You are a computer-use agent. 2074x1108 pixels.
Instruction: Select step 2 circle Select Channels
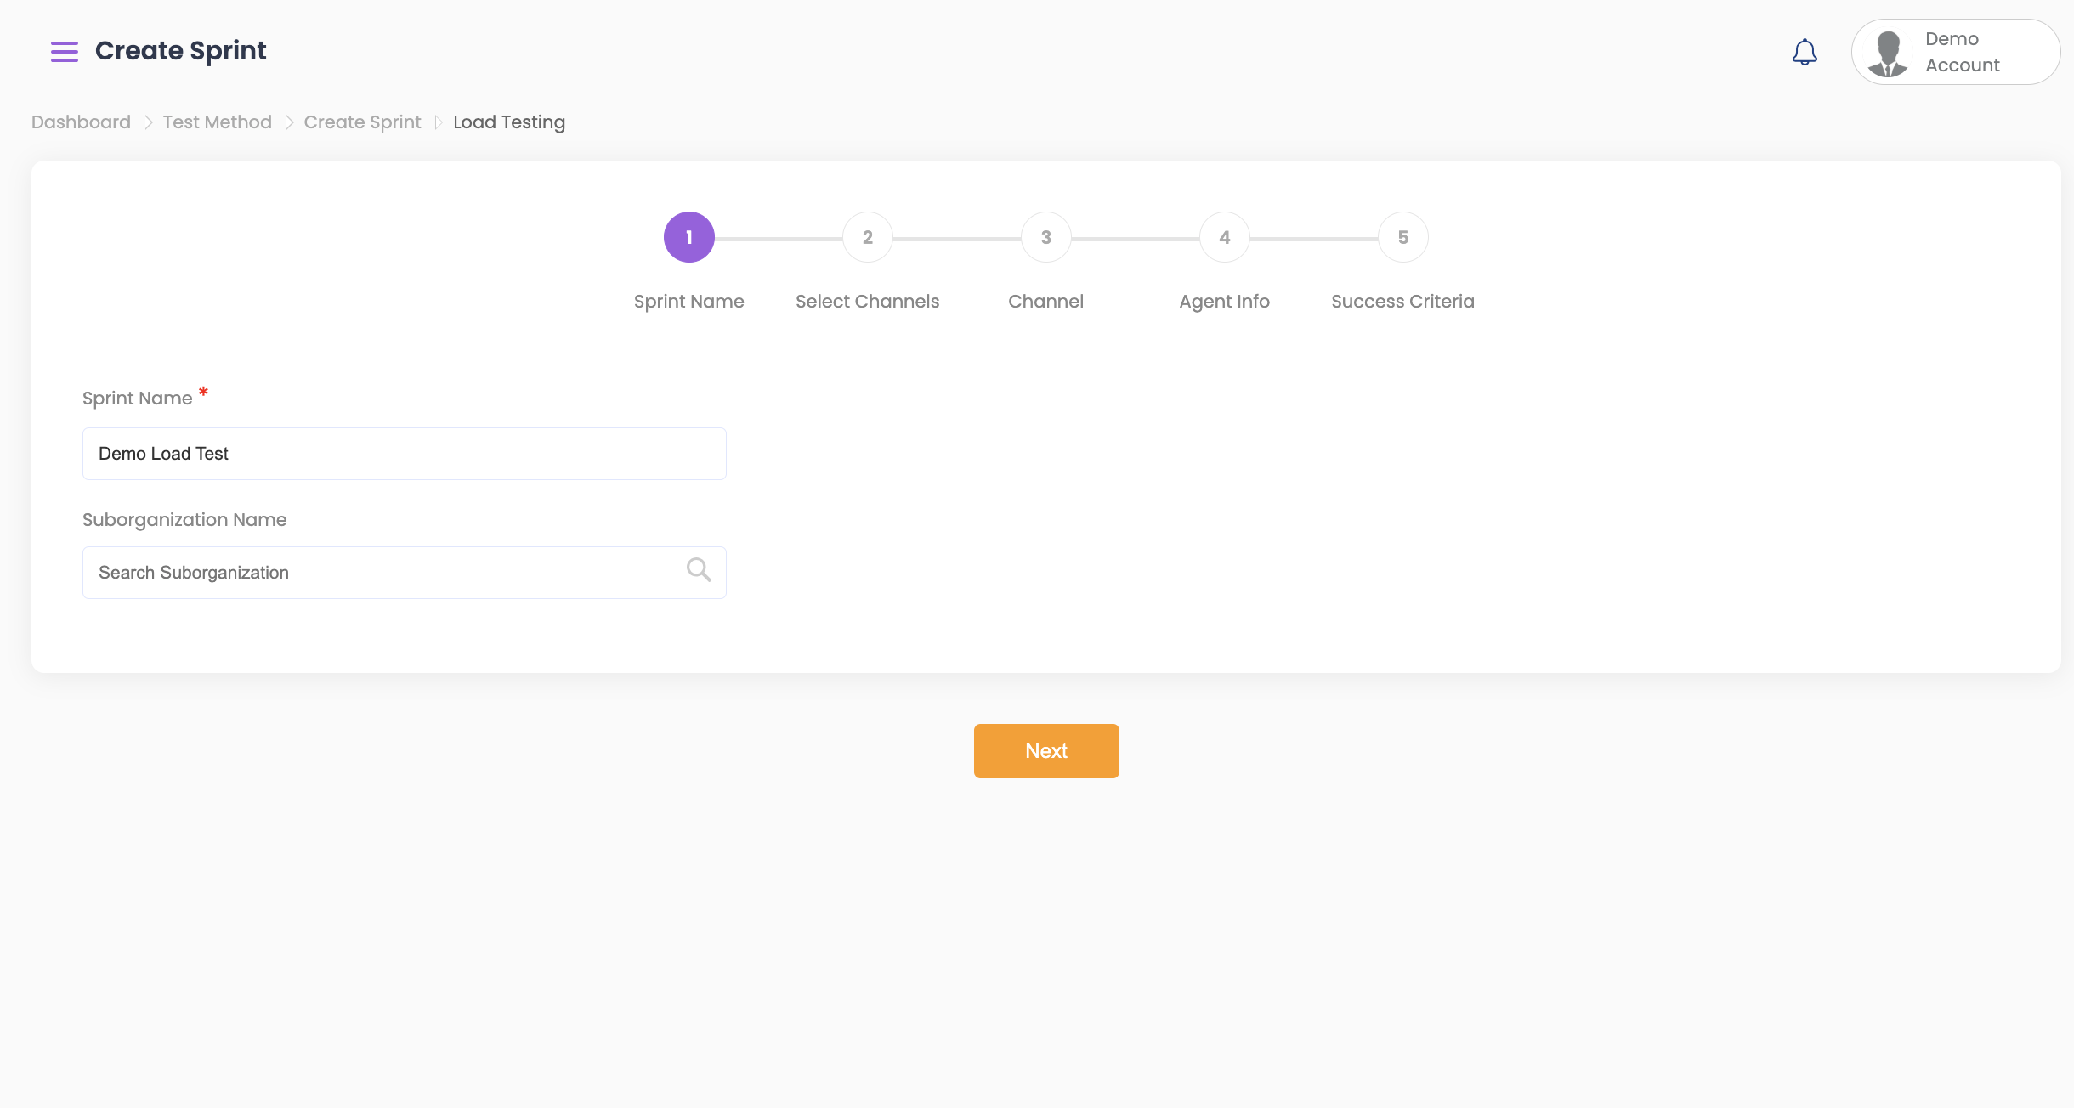[867, 237]
